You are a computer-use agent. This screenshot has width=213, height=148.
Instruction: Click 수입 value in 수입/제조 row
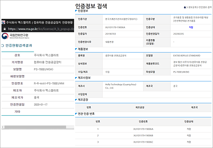(x=107, y=72)
